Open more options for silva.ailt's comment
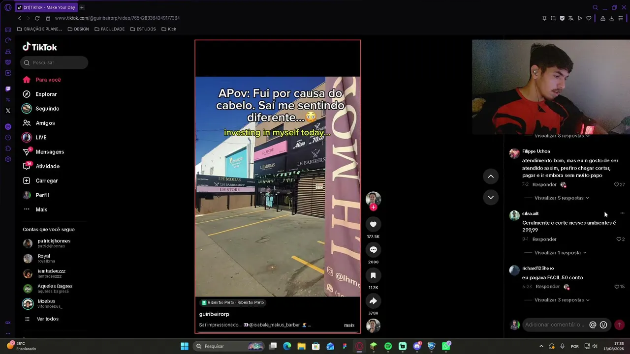The width and height of the screenshot is (630, 354). (x=622, y=213)
